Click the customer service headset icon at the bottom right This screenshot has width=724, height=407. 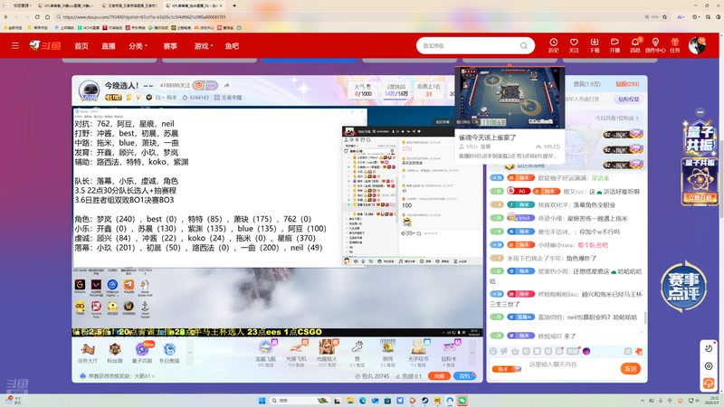pyautogui.click(x=709, y=383)
